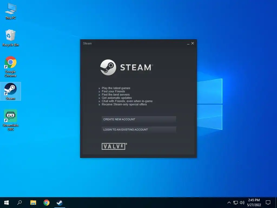
Task: Click the 'Steam' window title text
Action: 87,43
